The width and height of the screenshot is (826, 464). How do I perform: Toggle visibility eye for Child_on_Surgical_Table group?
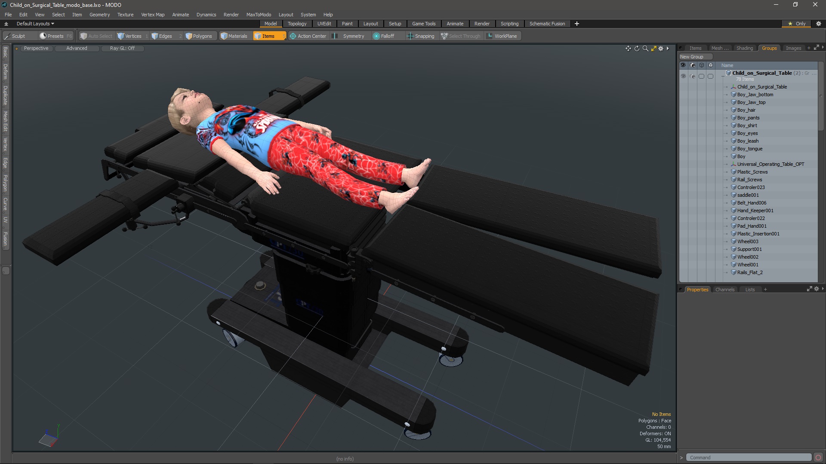pyautogui.click(x=683, y=76)
